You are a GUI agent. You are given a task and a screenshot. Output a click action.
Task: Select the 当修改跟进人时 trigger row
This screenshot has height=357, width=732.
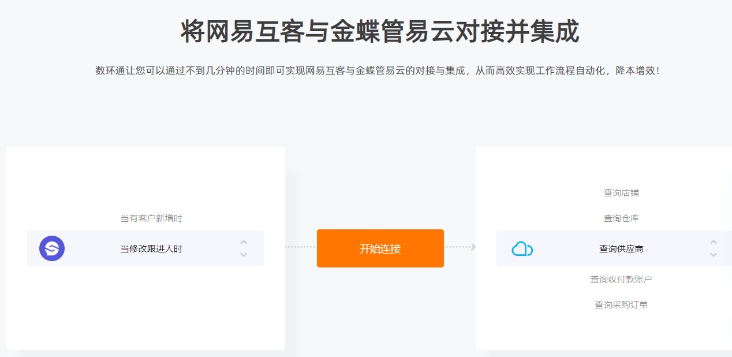tap(145, 248)
